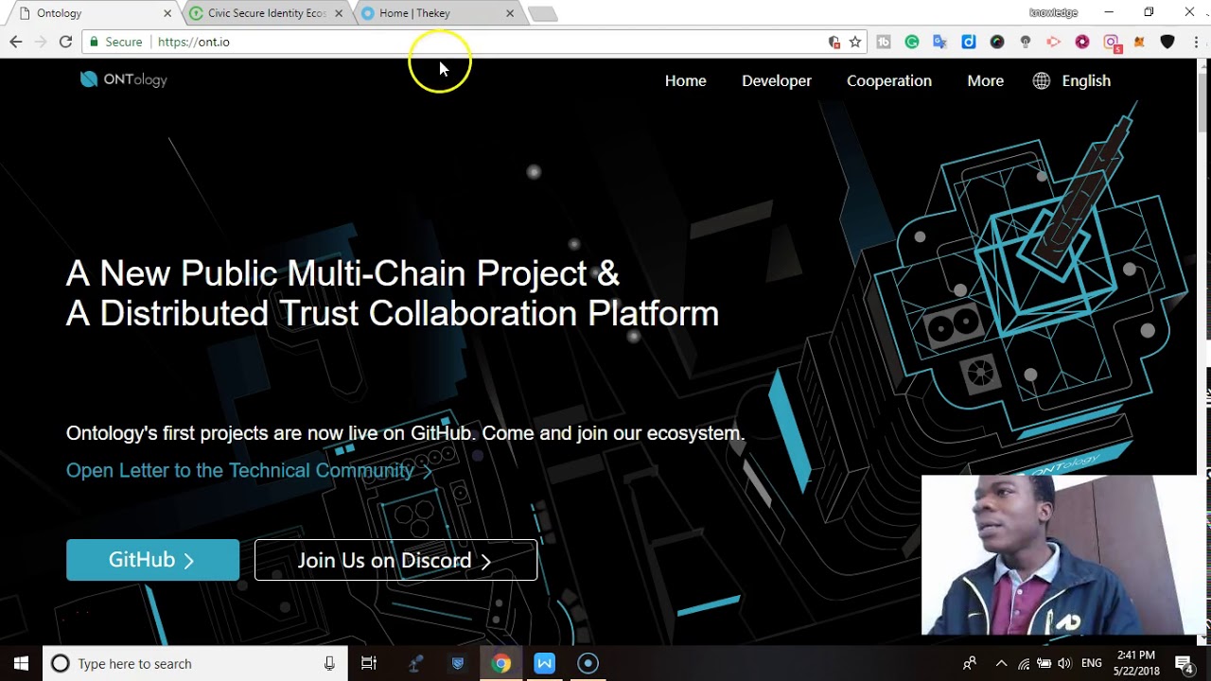
Task: Bookmark this page with the star icon
Action: (855, 42)
